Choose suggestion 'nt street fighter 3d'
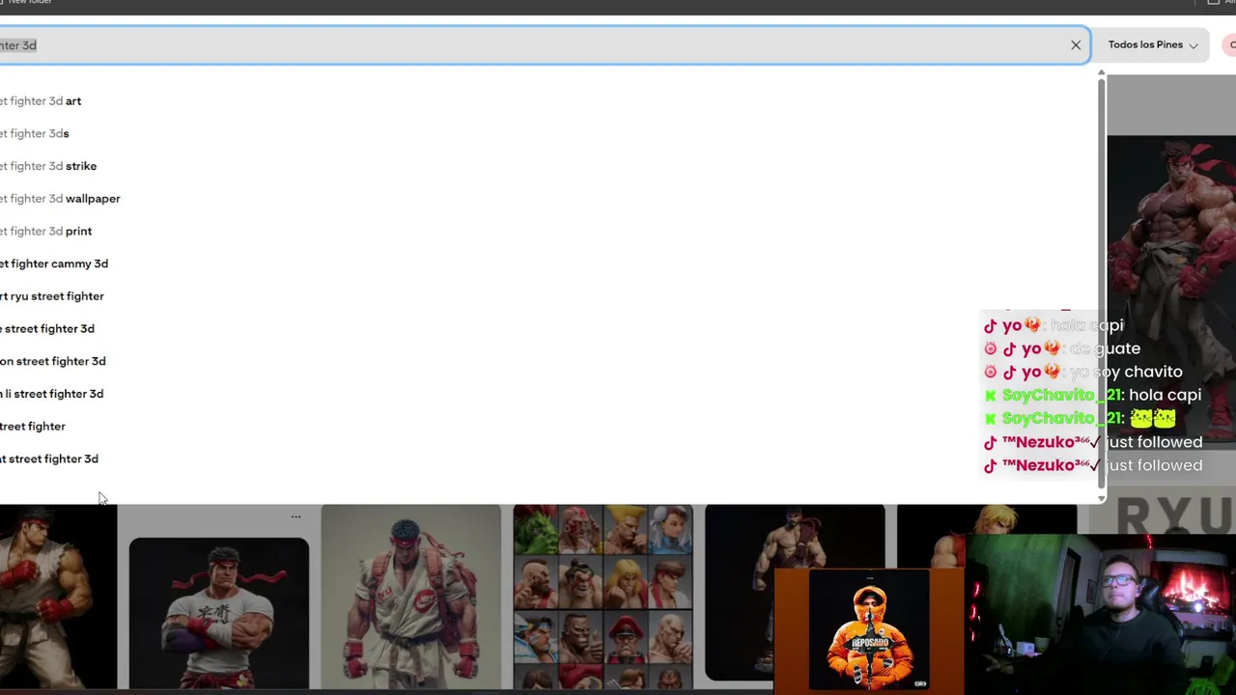The image size is (1236, 695). coord(49,459)
